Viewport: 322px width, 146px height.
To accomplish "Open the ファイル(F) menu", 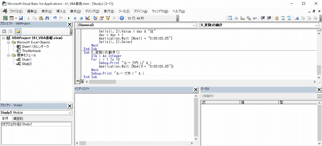I will 16,11.
